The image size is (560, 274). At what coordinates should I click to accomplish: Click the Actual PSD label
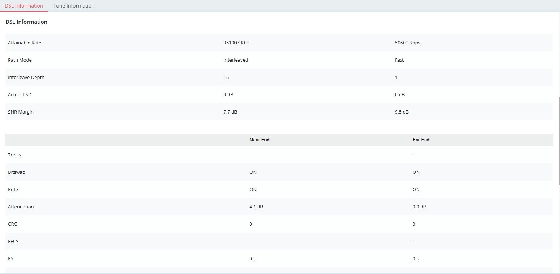21,94
